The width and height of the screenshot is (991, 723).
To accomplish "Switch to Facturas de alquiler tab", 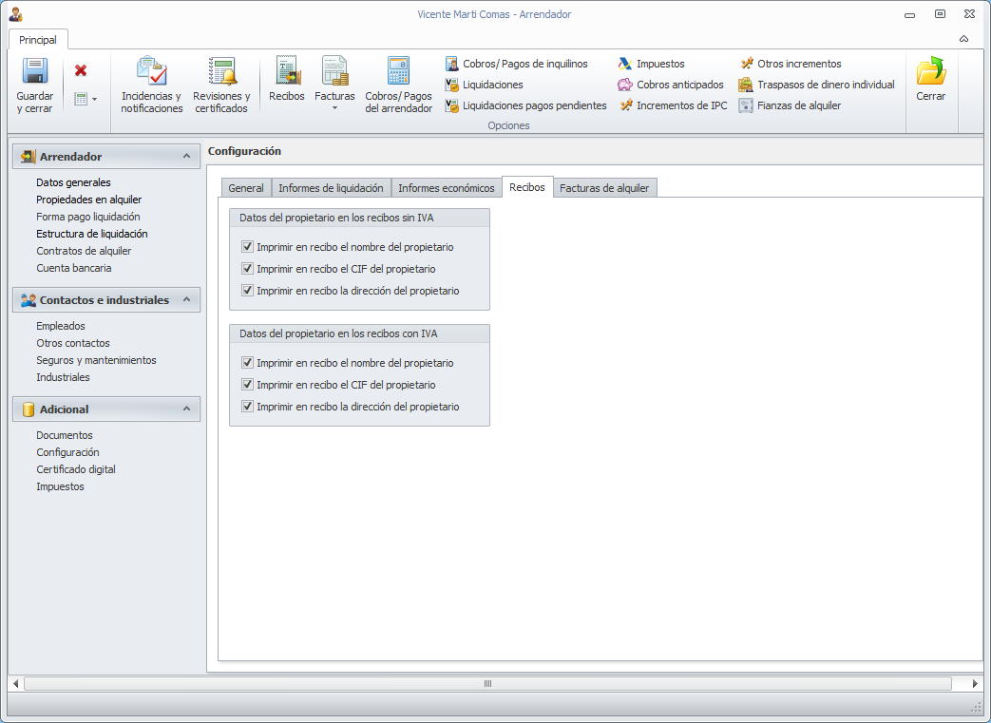I will (x=604, y=188).
